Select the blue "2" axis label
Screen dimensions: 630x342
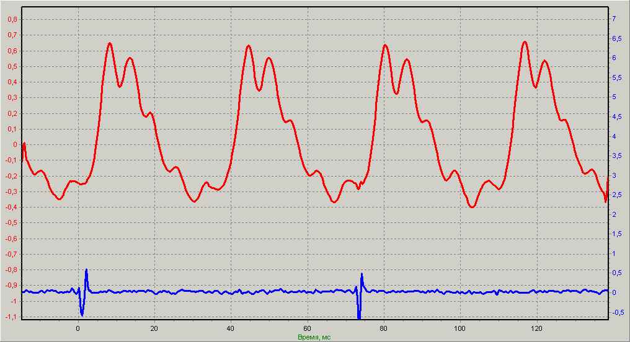[613, 214]
